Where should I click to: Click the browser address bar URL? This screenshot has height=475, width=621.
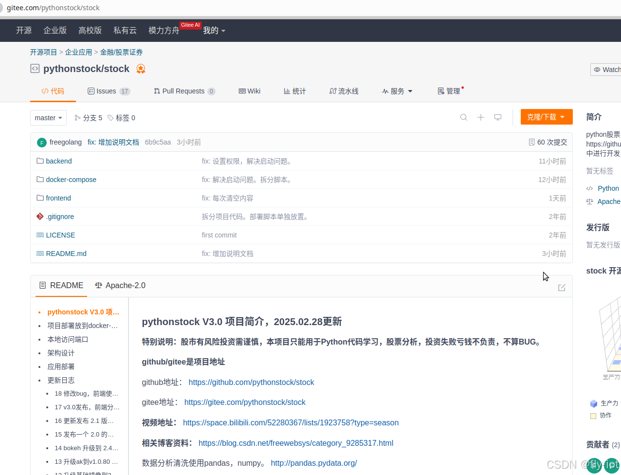pos(53,8)
